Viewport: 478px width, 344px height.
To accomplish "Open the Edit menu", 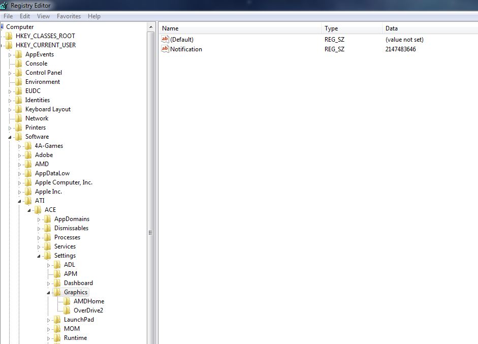I will [25, 16].
